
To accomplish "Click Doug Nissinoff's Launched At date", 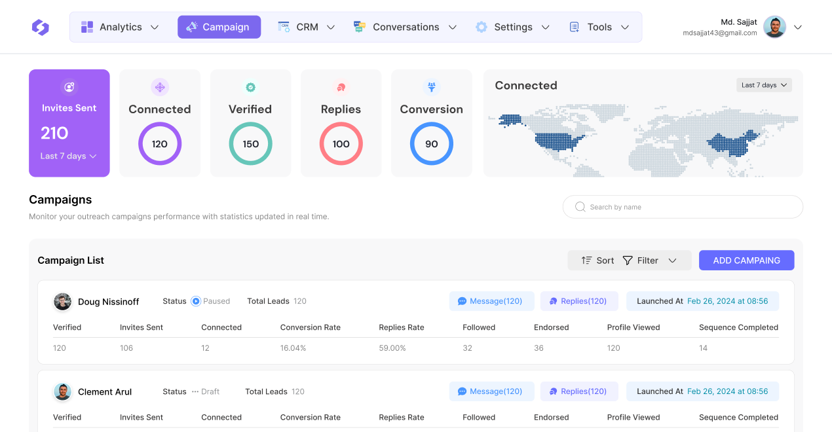I will [x=728, y=301].
